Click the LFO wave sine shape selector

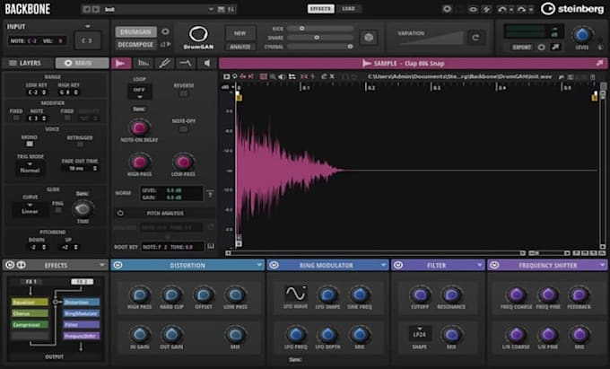click(296, 293)
